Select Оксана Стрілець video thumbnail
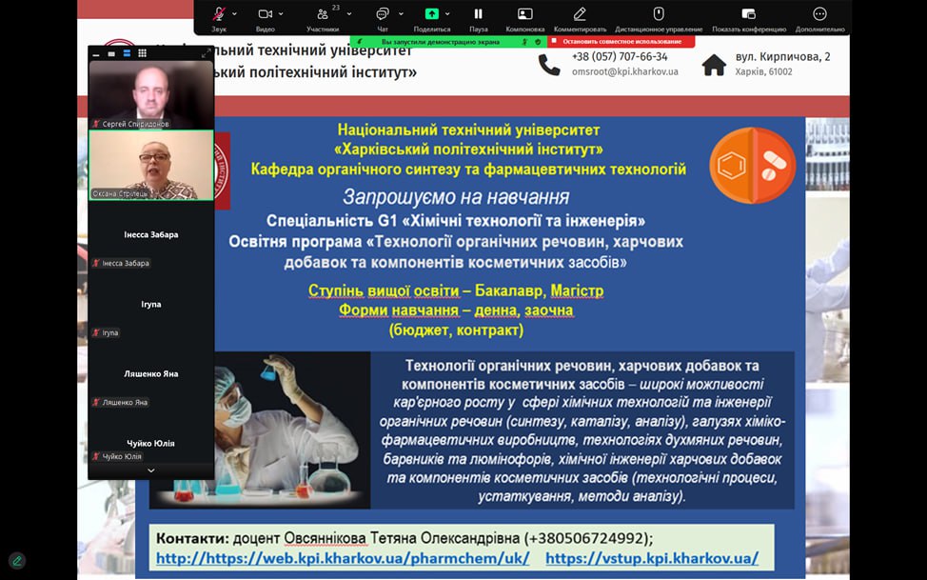Image resolution: width=927 pixels, height=580 pixels. (150, 165)
